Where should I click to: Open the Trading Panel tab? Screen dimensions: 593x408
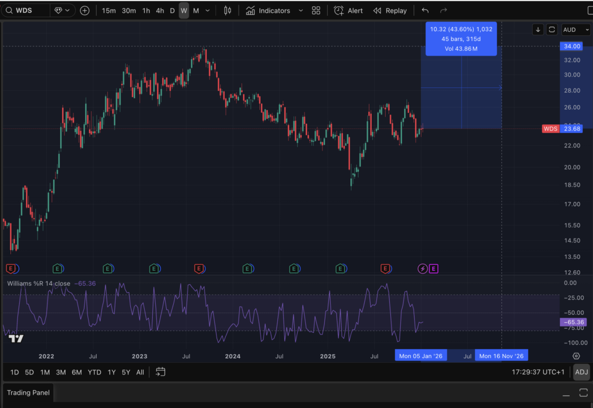tap(28, 392)
